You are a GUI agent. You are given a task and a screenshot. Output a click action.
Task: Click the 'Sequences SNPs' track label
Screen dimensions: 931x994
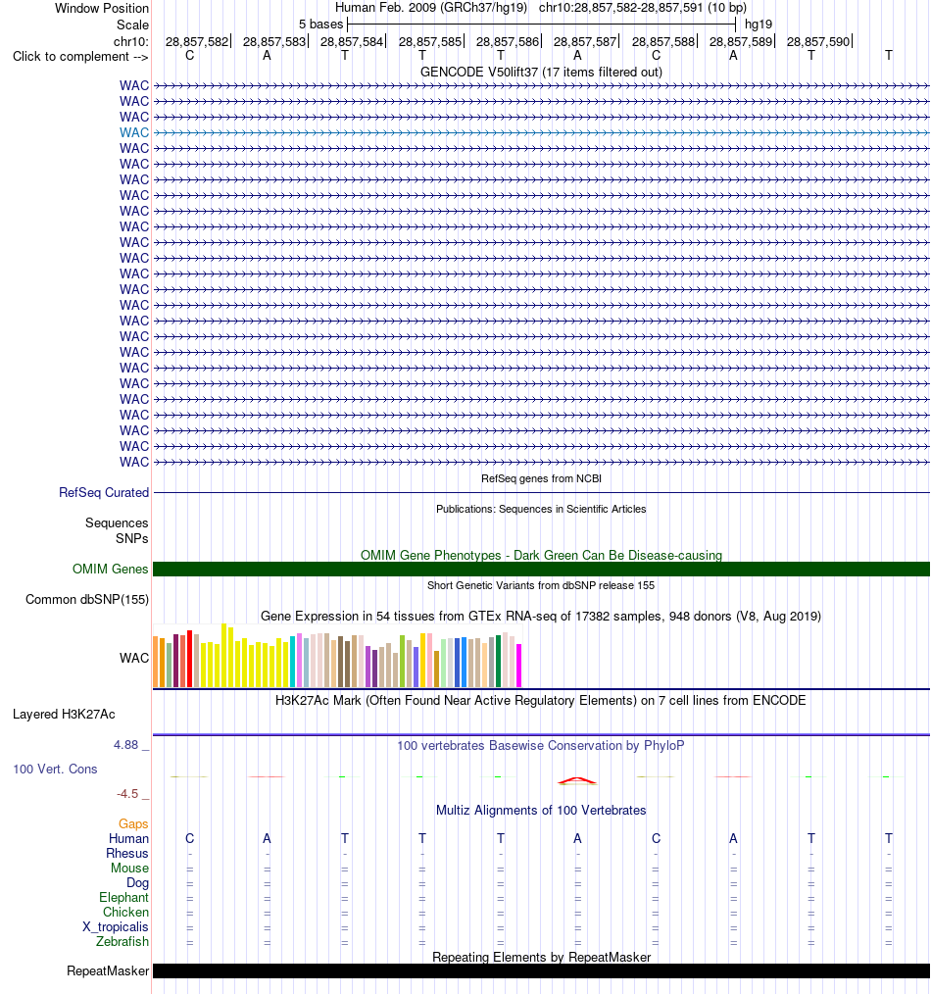[117, 530]
